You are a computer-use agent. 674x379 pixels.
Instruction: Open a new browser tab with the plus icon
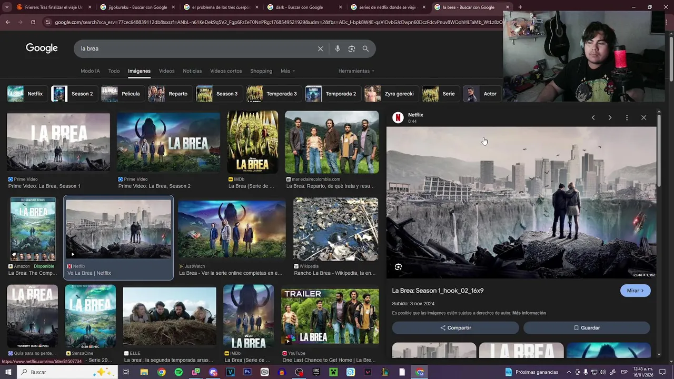tap(520, 7)
